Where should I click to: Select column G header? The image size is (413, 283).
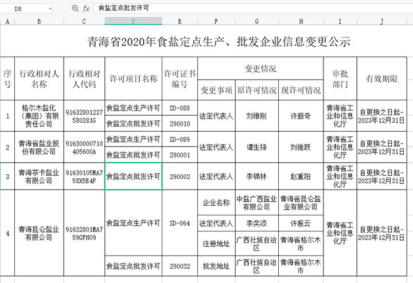(x=256, y=21)
